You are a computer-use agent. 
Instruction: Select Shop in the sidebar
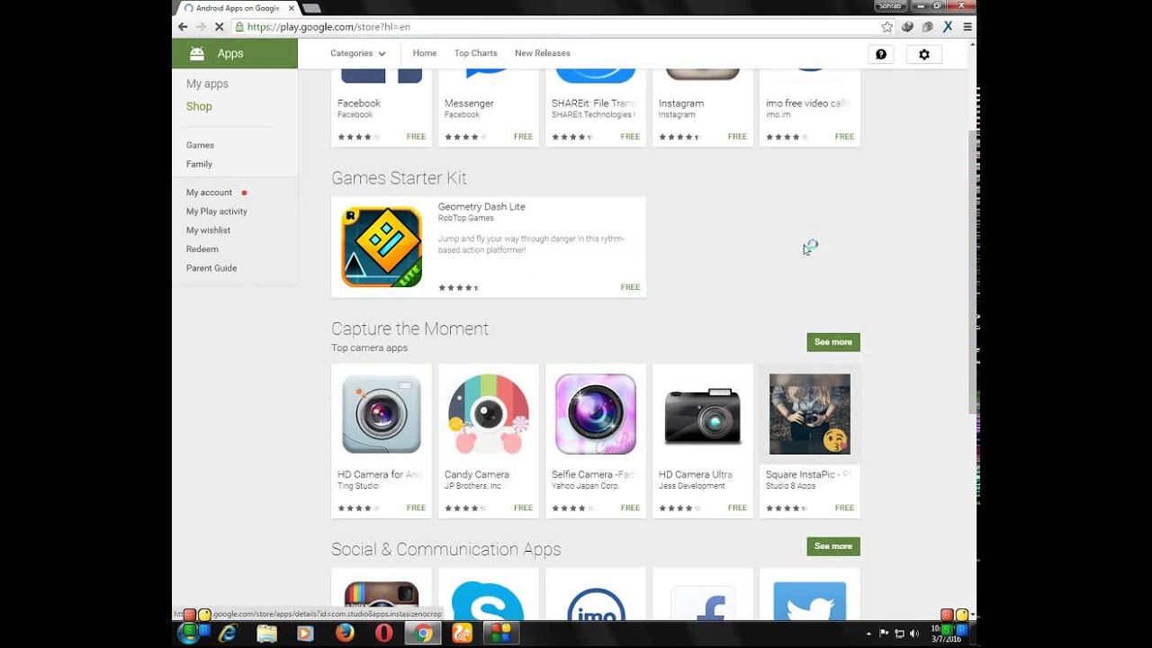[x=199, y=106]
